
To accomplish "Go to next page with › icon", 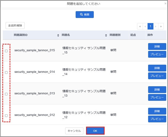I will (x=156, y=26).
